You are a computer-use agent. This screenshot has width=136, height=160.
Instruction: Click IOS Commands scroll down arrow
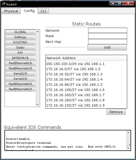(128, 148)
